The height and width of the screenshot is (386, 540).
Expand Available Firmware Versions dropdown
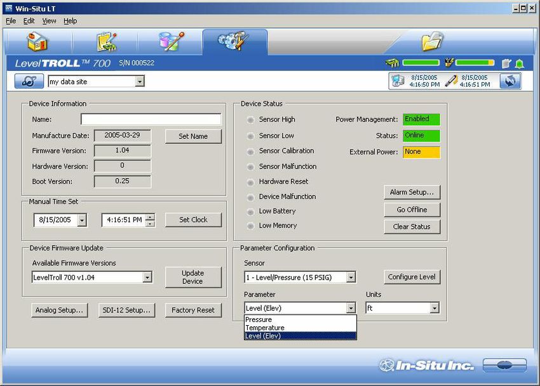tap(147, 278)
